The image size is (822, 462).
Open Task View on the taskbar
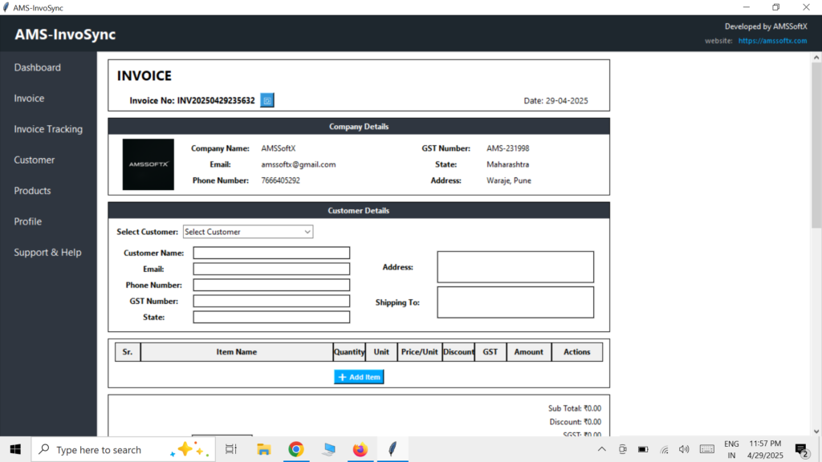click(x=231, y=449)
